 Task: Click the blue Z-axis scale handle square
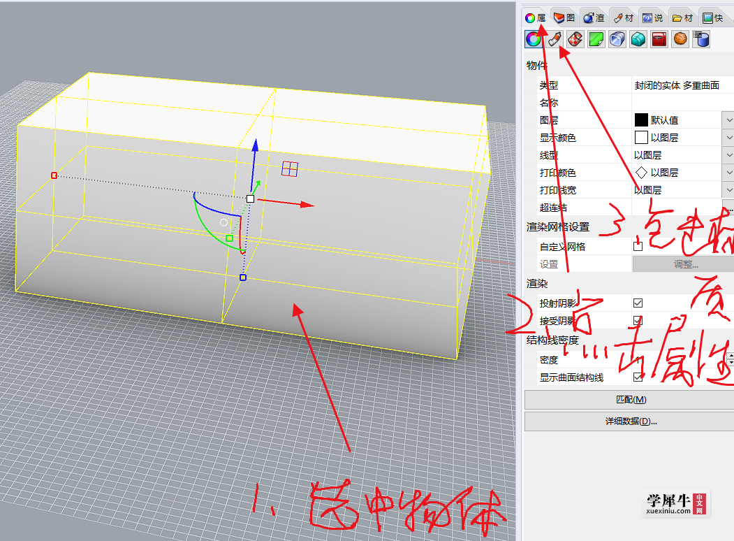243,277
